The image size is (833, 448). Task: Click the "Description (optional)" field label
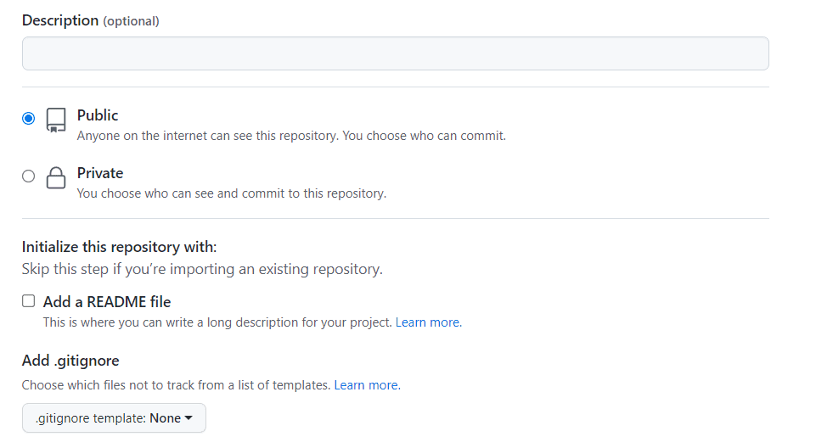(x=90, y=20)
